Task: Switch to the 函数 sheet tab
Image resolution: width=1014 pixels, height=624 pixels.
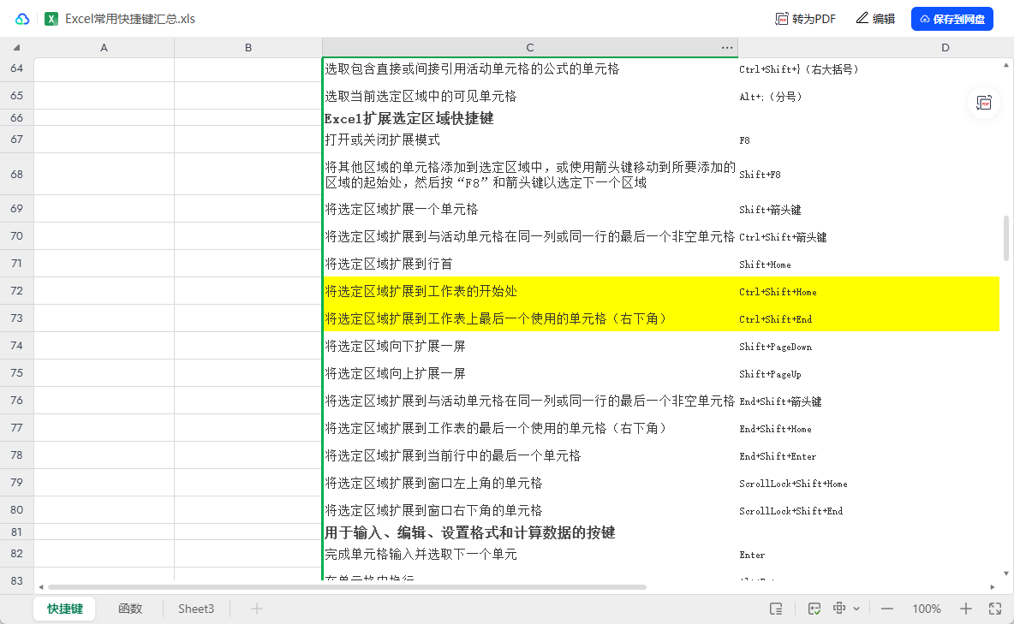Action: coord(129,609)
